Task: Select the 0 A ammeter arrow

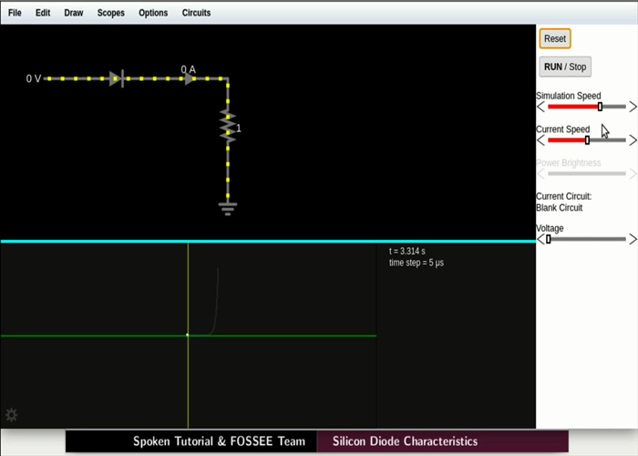Action: click(x=189, y=78)
